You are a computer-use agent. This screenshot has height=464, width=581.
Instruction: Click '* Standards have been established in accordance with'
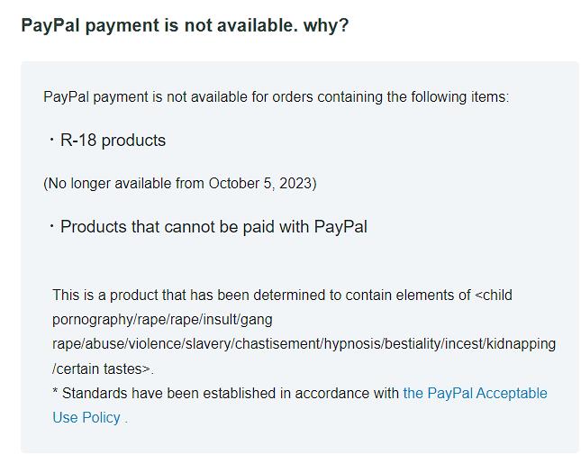tap(226, 393)
